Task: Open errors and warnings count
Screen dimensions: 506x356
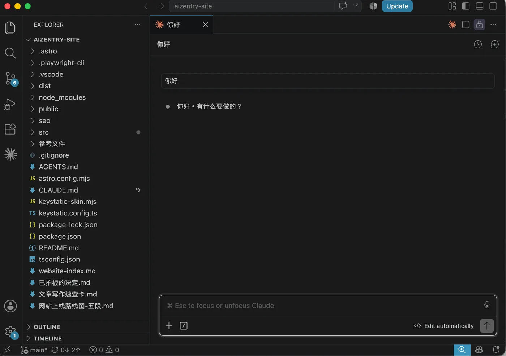Action: tap(104, 350)
